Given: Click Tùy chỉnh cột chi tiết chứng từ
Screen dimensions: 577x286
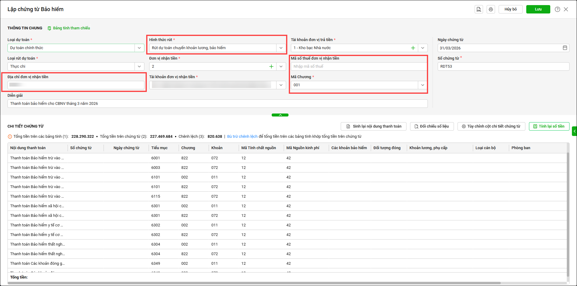Looking at the screenshot, I should [491, 126].
